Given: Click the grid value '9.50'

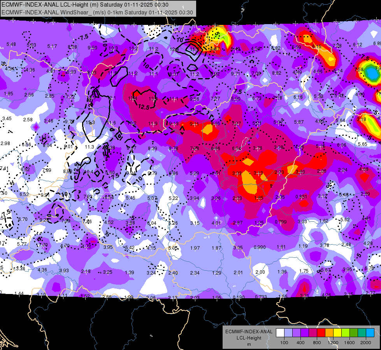Looking at the screenshot, I should [92, 47].
